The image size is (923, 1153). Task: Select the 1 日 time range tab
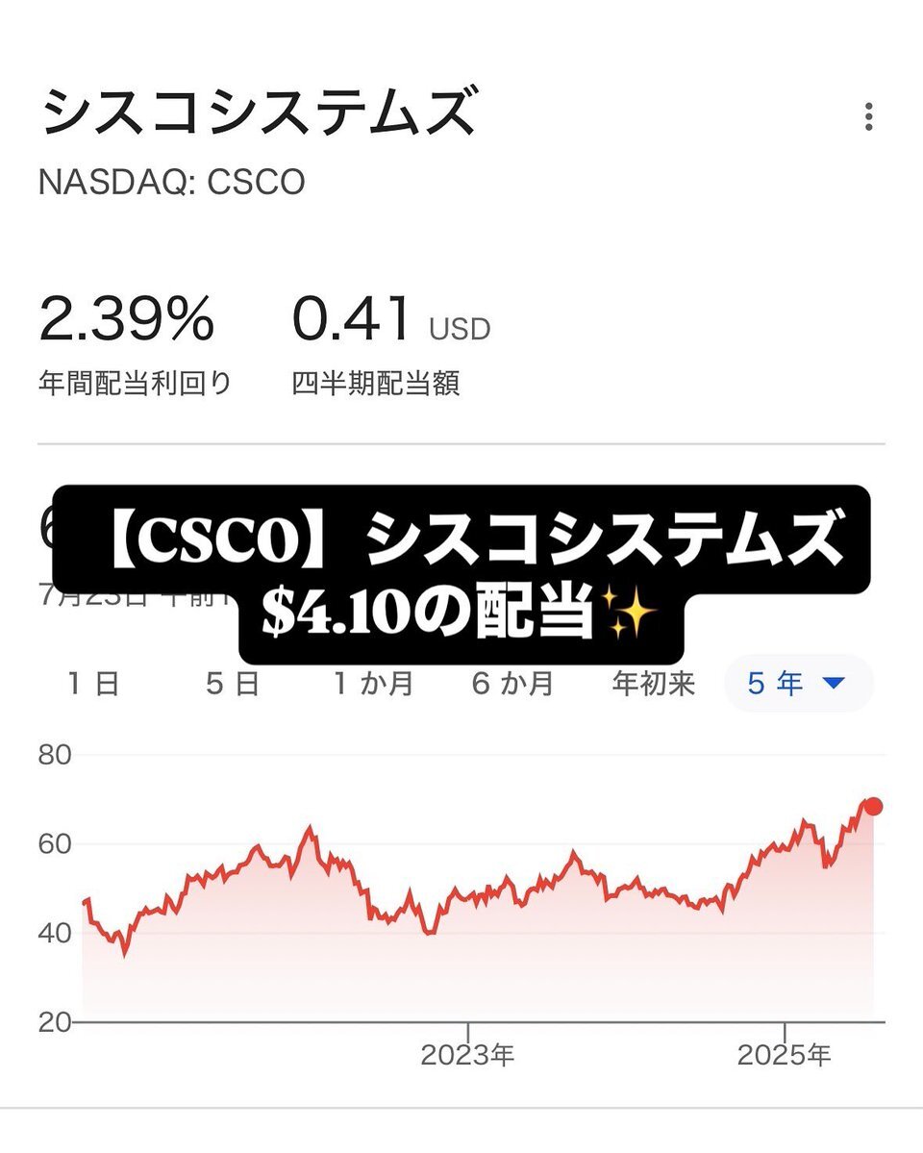click(93, 684)
